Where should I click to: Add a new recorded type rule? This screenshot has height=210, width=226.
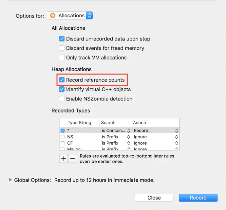[x=63, y=159]
